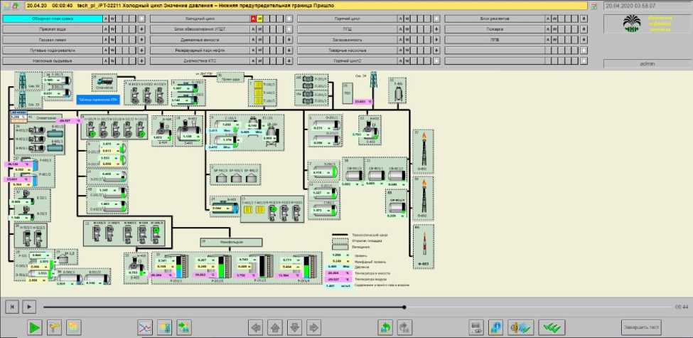Click the green double checkmark icon

tap(548, 327)
